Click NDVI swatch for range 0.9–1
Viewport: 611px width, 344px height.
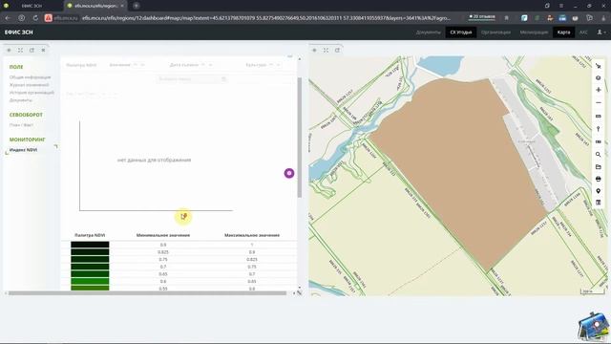[x=90, y=245]
